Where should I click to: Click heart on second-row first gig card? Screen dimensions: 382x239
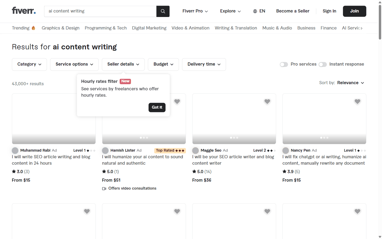87,211
